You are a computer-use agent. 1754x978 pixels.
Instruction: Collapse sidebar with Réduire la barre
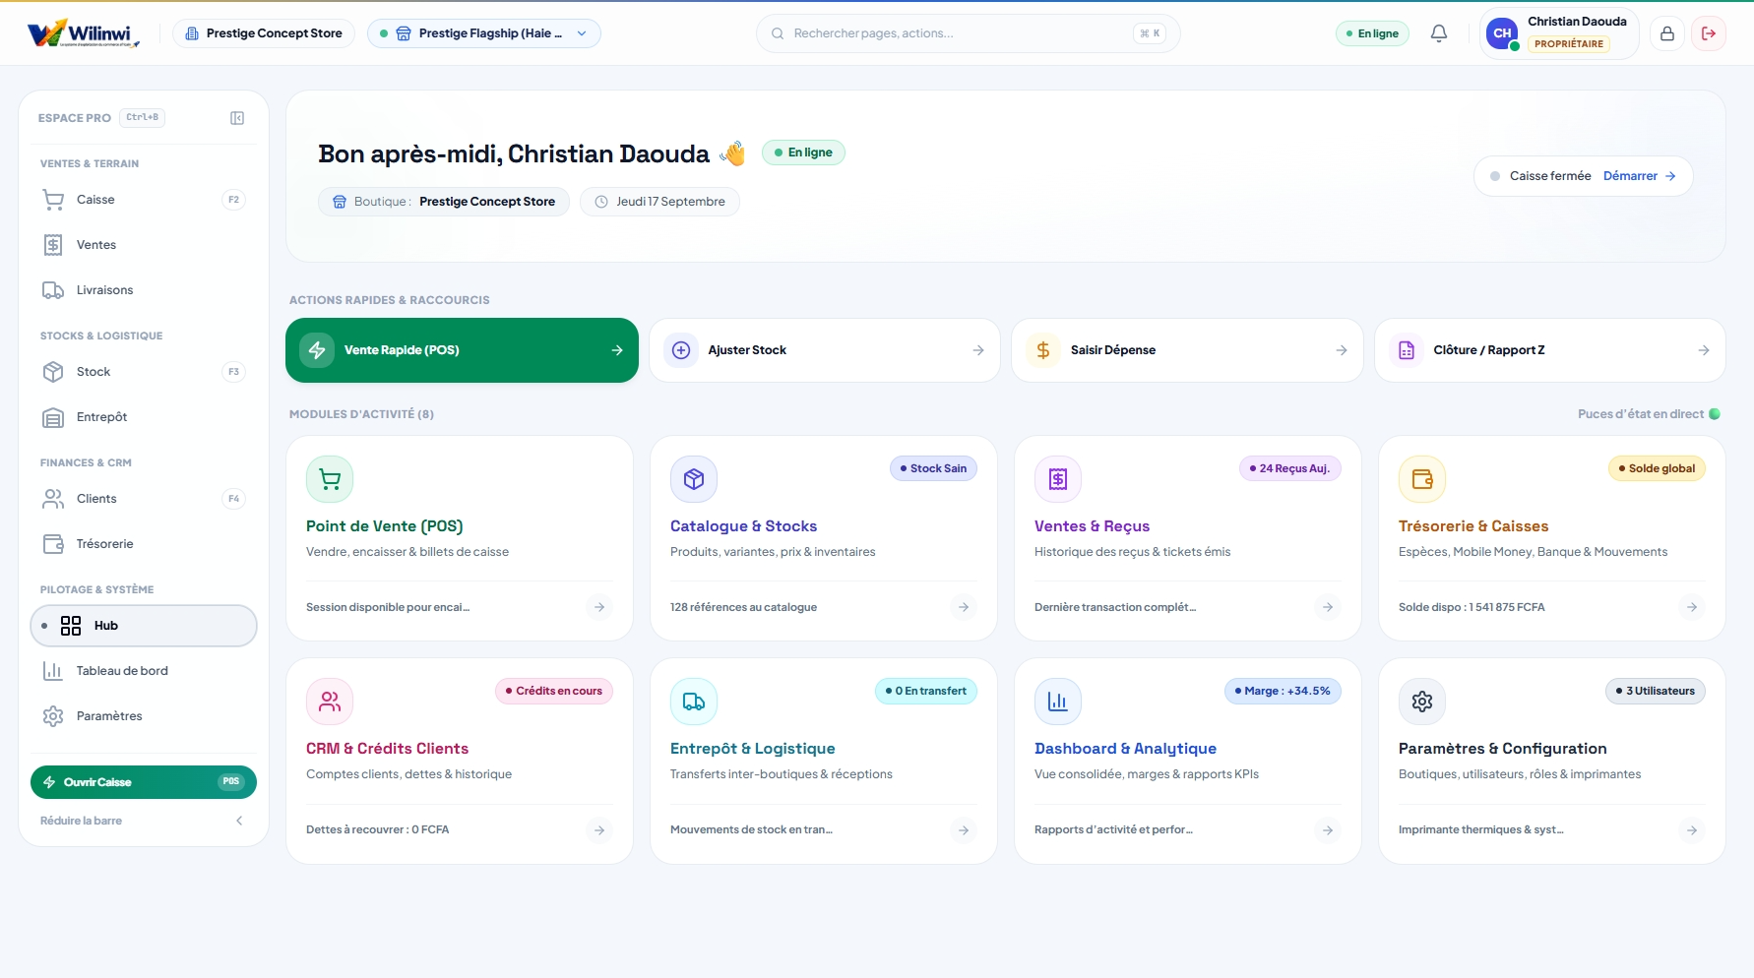(143, 821)
